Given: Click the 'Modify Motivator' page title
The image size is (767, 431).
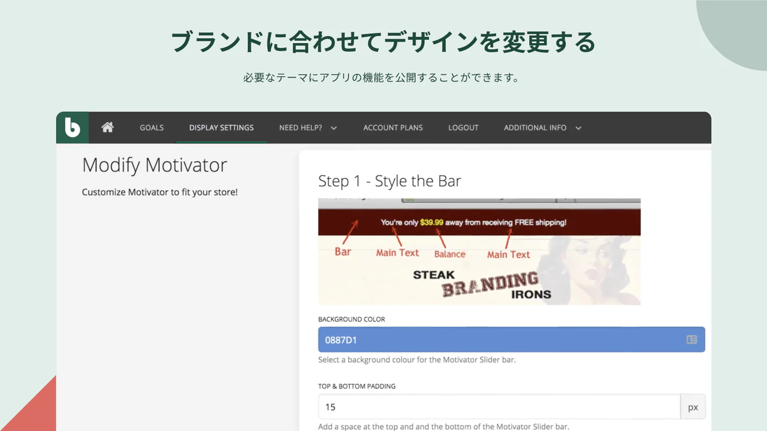Looking at the screenshot, I should coord(155,165).
